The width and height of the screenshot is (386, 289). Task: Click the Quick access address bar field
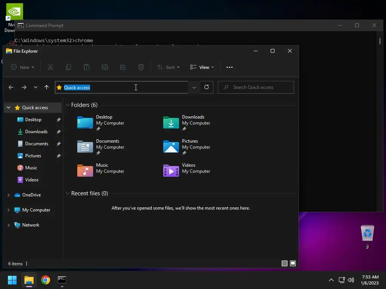[x=121, y=87]
